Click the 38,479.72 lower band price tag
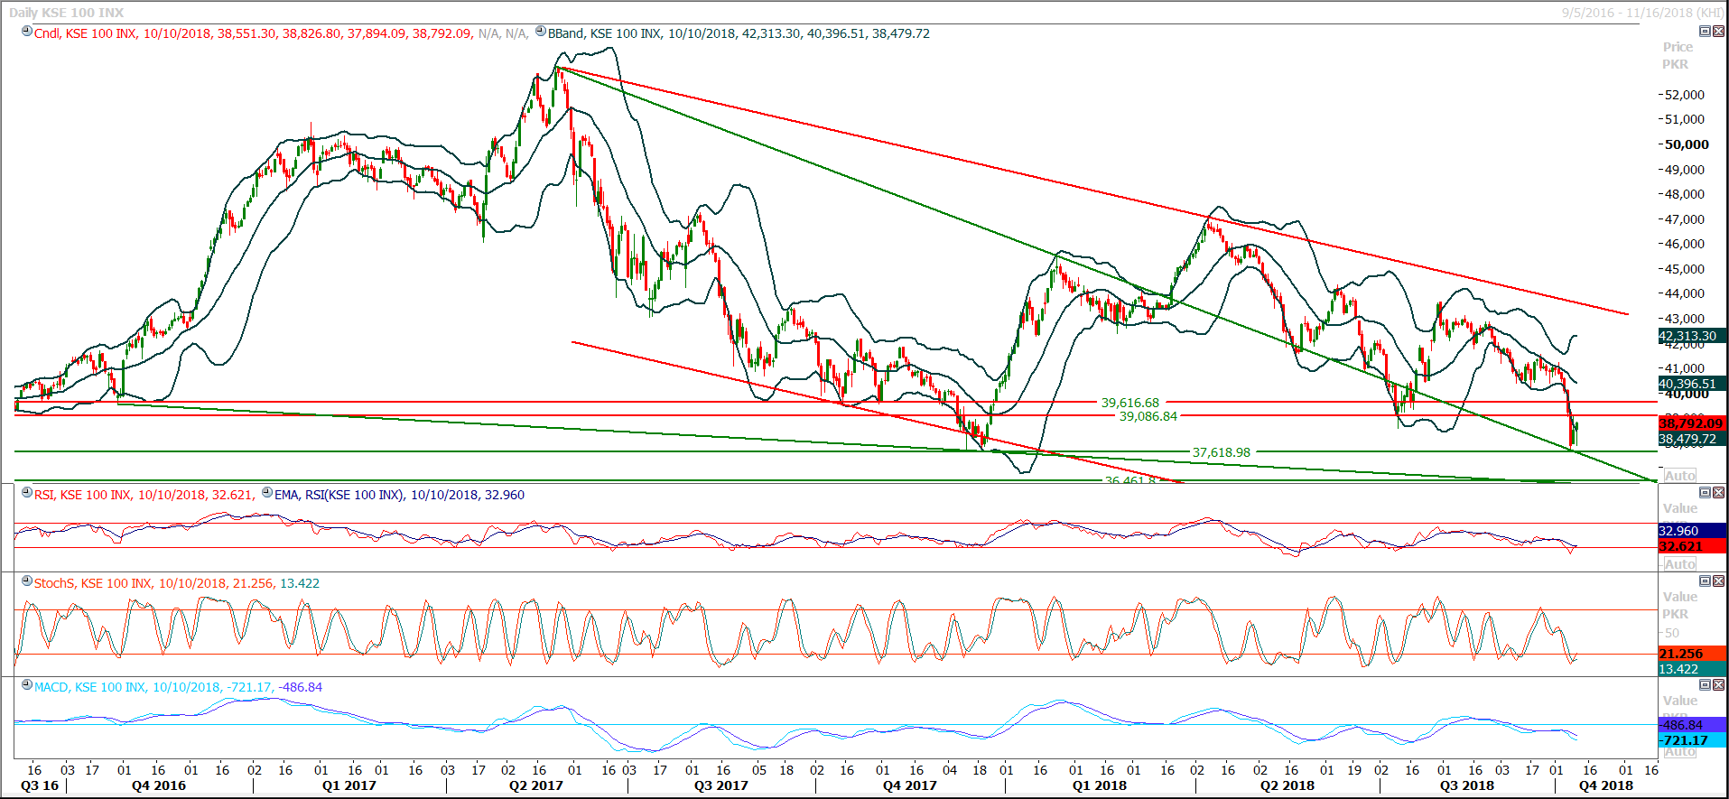1729x799 pixels. tap(1692, 439)
